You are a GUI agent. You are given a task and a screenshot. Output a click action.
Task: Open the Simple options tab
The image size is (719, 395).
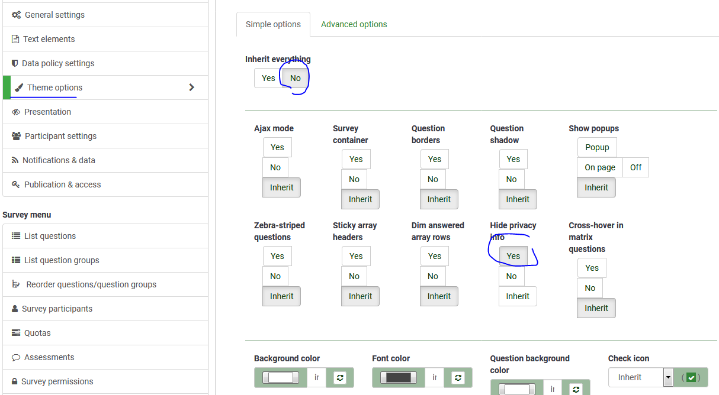(x=273, y=24)
